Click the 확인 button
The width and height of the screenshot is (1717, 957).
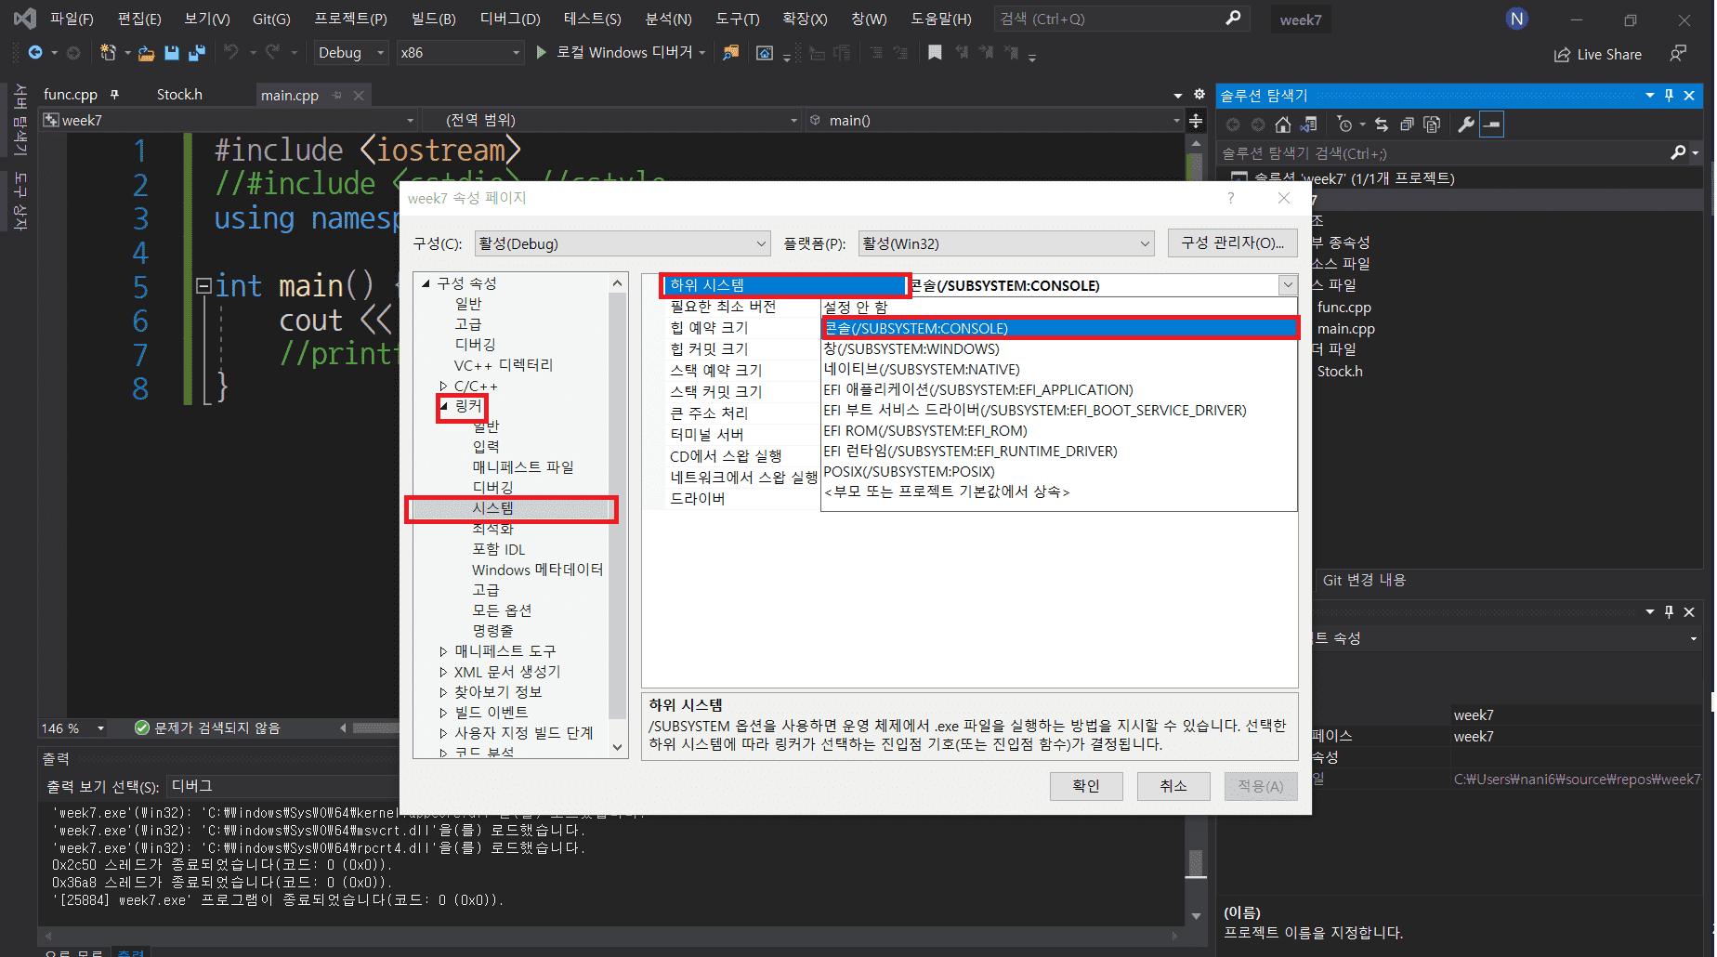[x=1086, y=786]
